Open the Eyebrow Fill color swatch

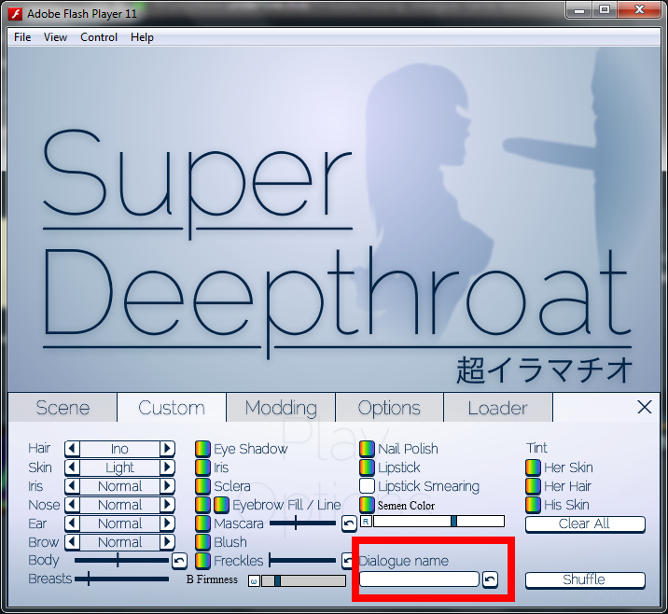202,505
